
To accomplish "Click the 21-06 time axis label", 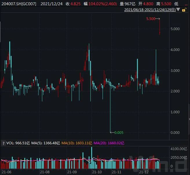I will click(6, 172).
